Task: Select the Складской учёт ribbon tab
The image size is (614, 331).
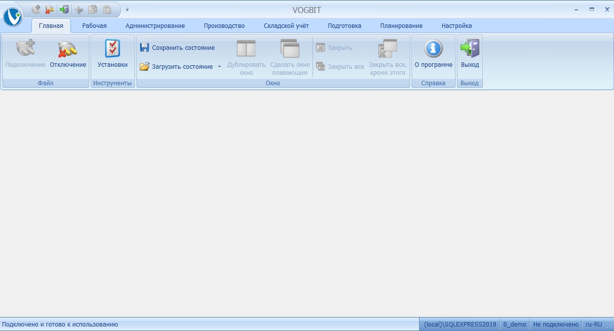Action: (x=287, y=26)
